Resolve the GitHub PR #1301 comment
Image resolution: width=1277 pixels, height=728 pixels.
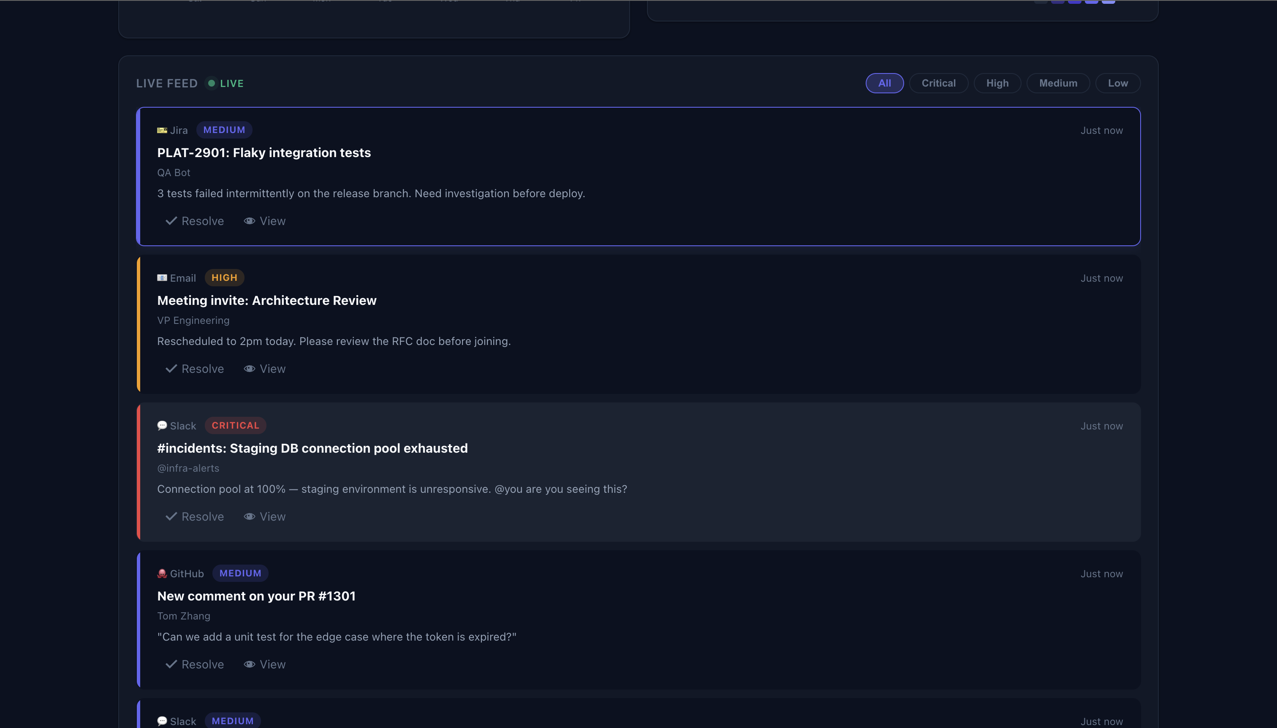[195, 665]
